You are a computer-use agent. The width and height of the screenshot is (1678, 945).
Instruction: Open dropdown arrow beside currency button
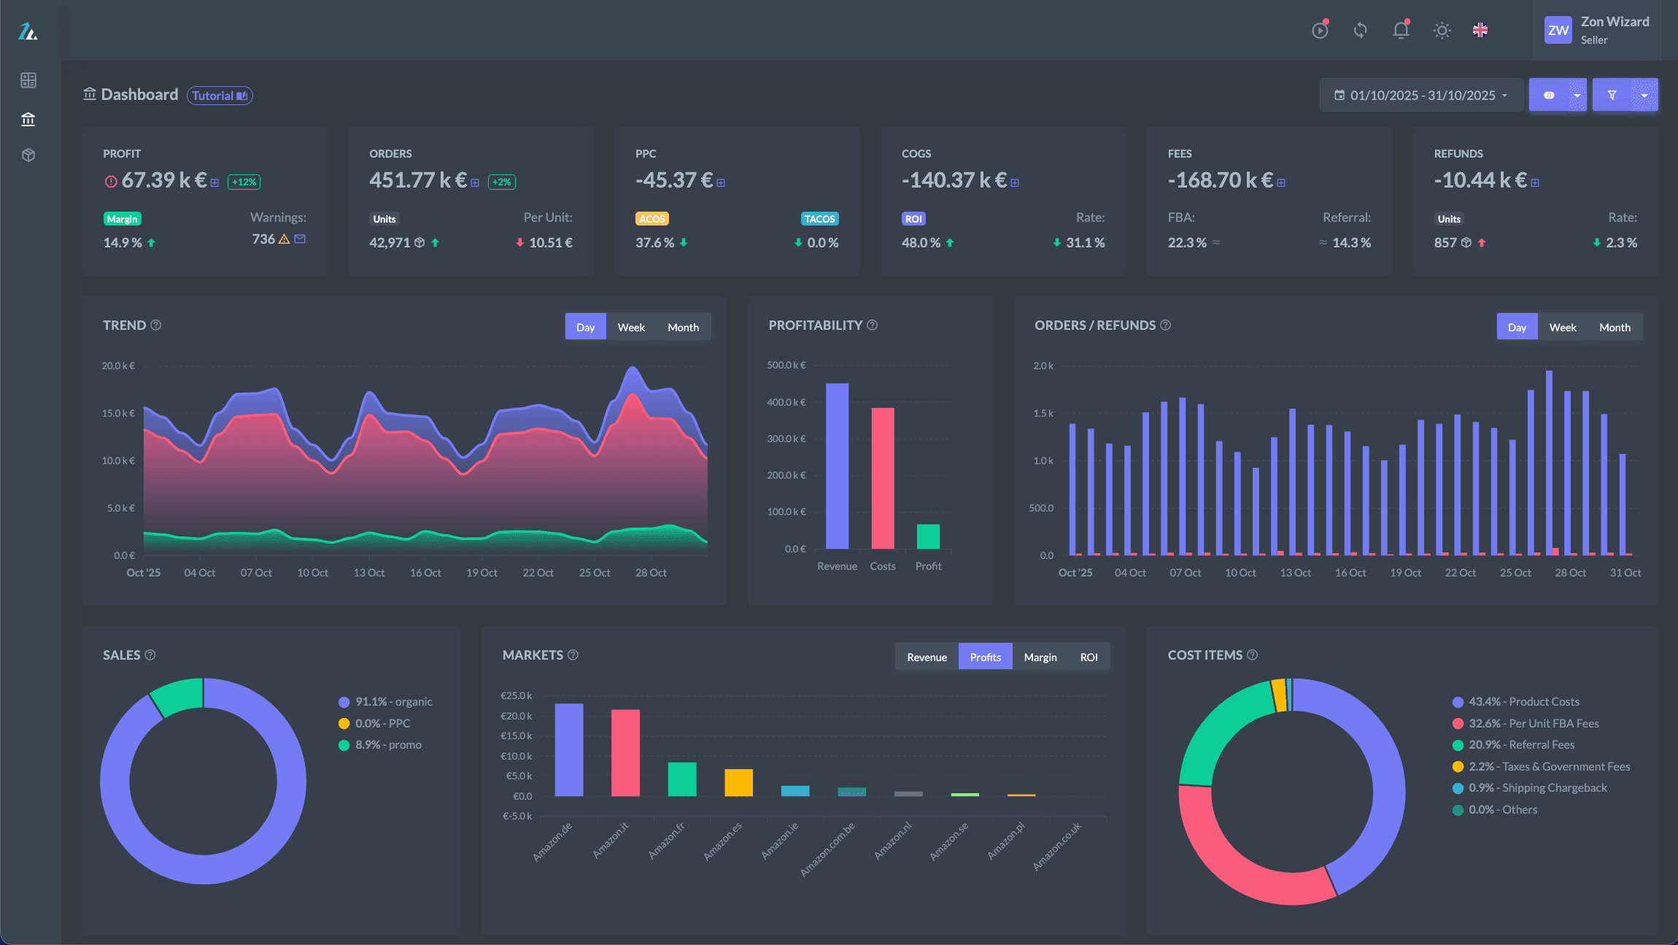point(1577,96)
